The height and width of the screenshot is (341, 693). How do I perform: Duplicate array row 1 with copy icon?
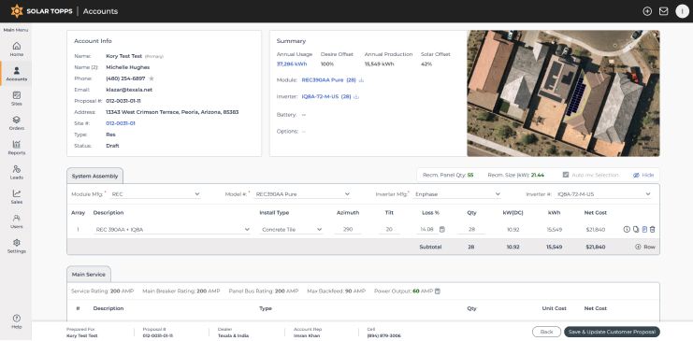point(636,229)
